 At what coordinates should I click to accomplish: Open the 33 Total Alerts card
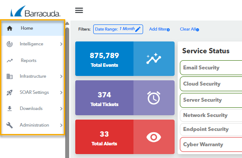pos(125,137)
